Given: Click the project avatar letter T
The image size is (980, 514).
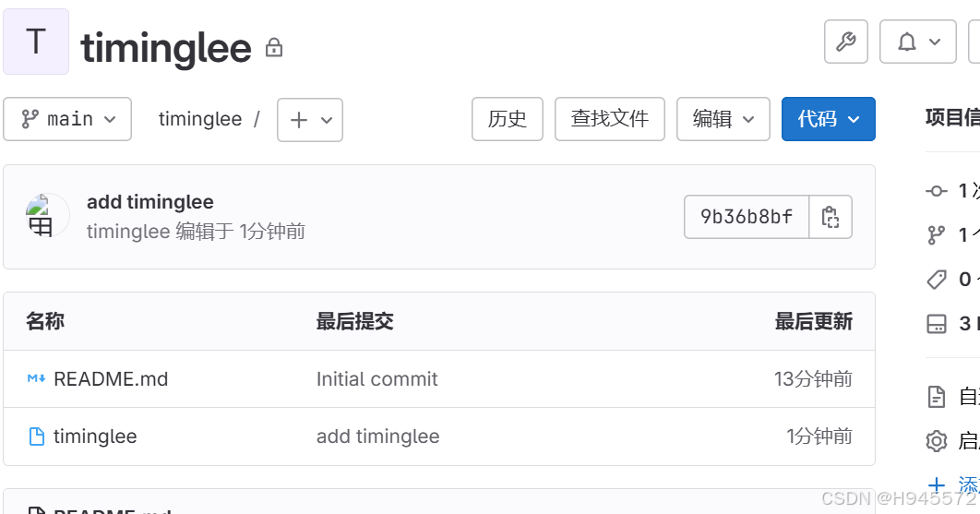Looking at the screenshot, I should pyautogui.click(x=36, y=42).
